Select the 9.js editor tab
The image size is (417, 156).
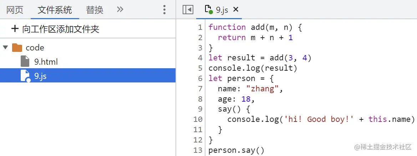(219, 10)
